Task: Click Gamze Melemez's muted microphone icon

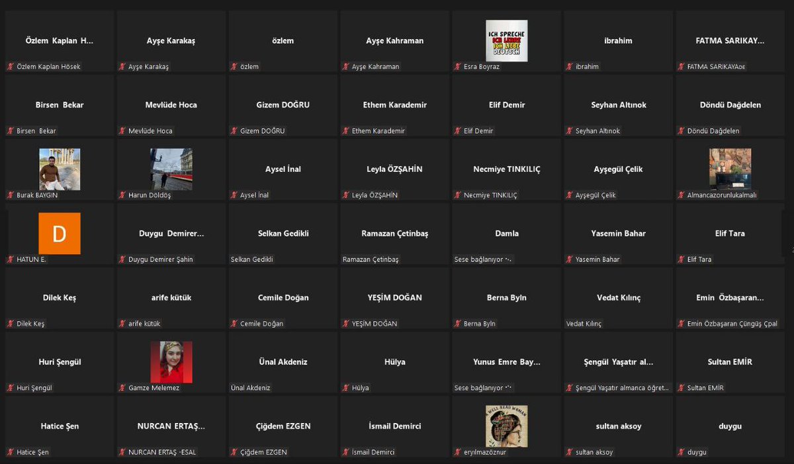Action: pyautogui.click(x=122, y=388)
